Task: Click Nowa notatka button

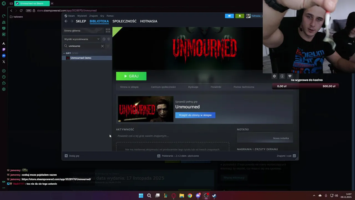Action: pyautogui.click(x=281, y=138)
